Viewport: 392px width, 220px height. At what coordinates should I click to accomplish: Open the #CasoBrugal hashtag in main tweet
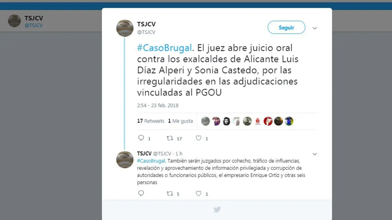[164, 48]
